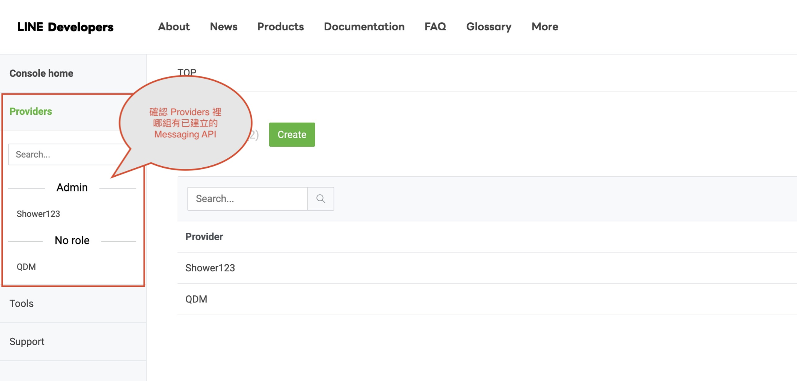Click the magnifier search icon
Viewport: 797px width, 381px height.
tap(321, 199)
